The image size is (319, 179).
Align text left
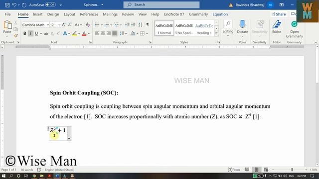click(97, 33)
